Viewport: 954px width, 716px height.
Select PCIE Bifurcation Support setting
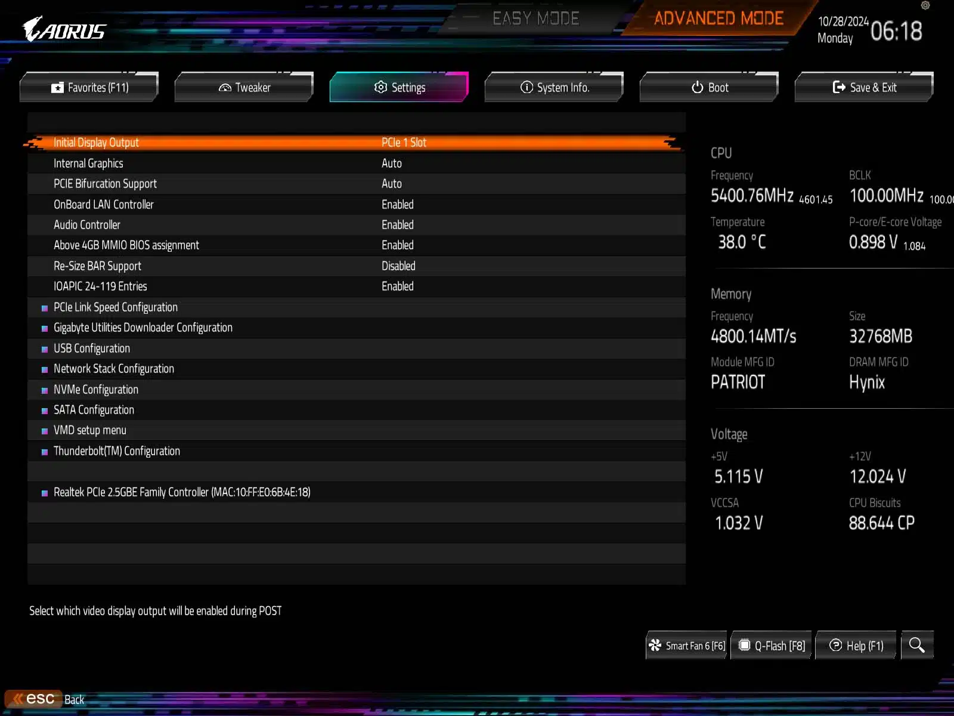(x=105, y=184)
